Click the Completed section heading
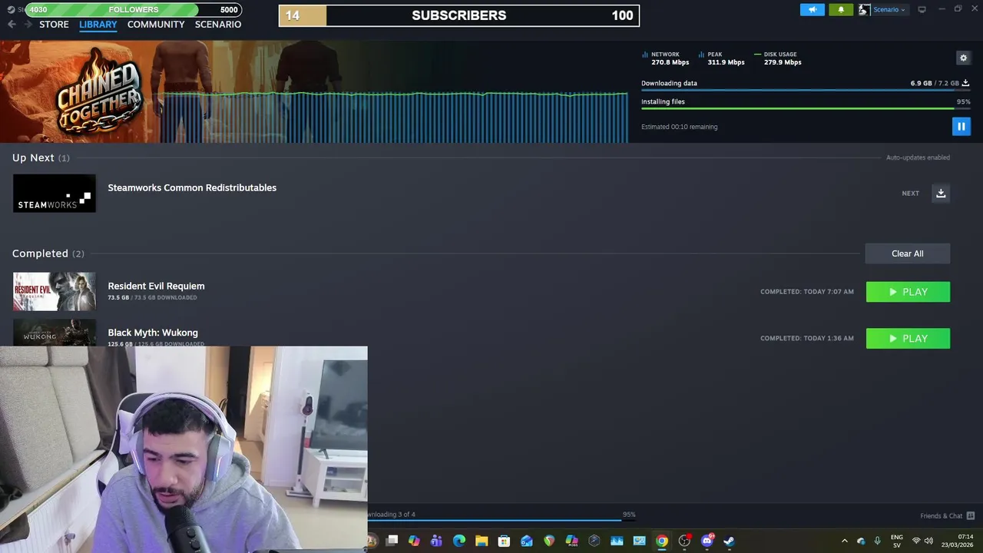Viewport: 983px width, 553px height. click(48, 253)
